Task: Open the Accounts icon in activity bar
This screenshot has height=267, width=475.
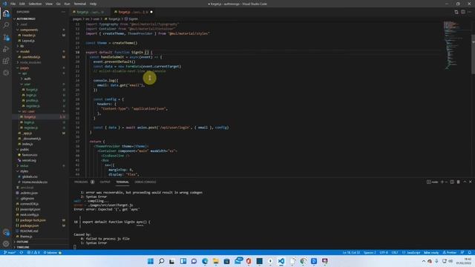Action: tap(6, 232)
